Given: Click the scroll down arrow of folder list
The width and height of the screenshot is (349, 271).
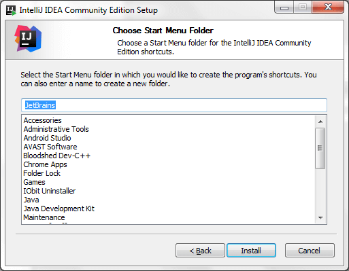Looking at the screenshot, I should (320, 218).
